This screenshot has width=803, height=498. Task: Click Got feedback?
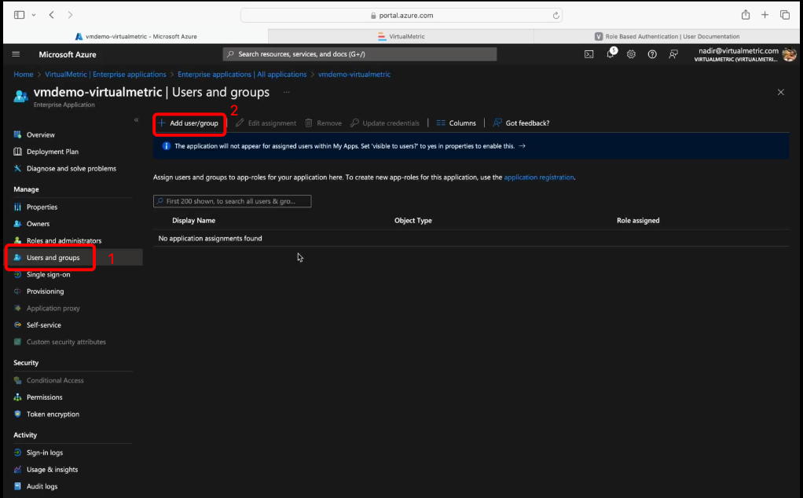[x=521, y=123]
